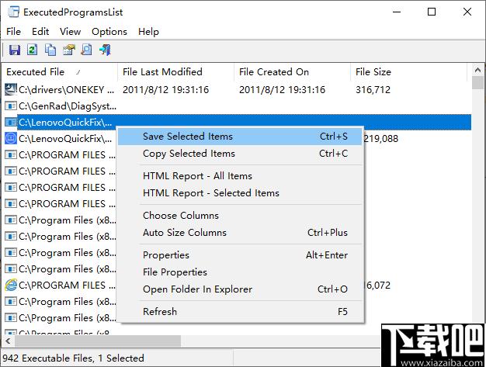Click the horizontal scrollbar thumb

coord(98,341)
